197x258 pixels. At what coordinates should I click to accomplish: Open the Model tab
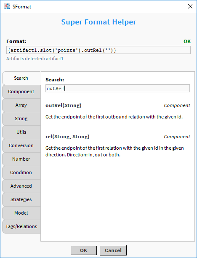[x=21, y=213]
